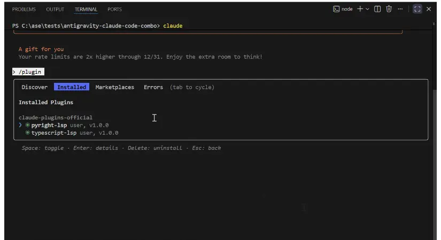
Task: Create a new terminal with plus icon
Action: point(360,9)
